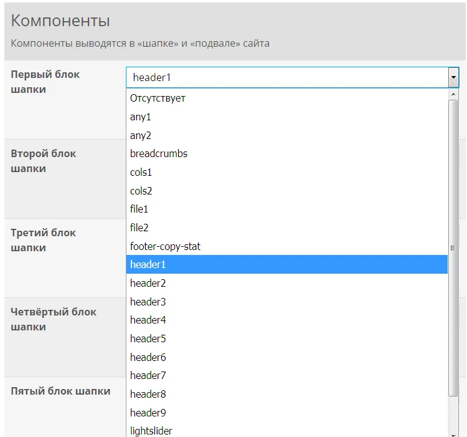
Task: Choose footer-copy-stat component
Action: [165, 246]
